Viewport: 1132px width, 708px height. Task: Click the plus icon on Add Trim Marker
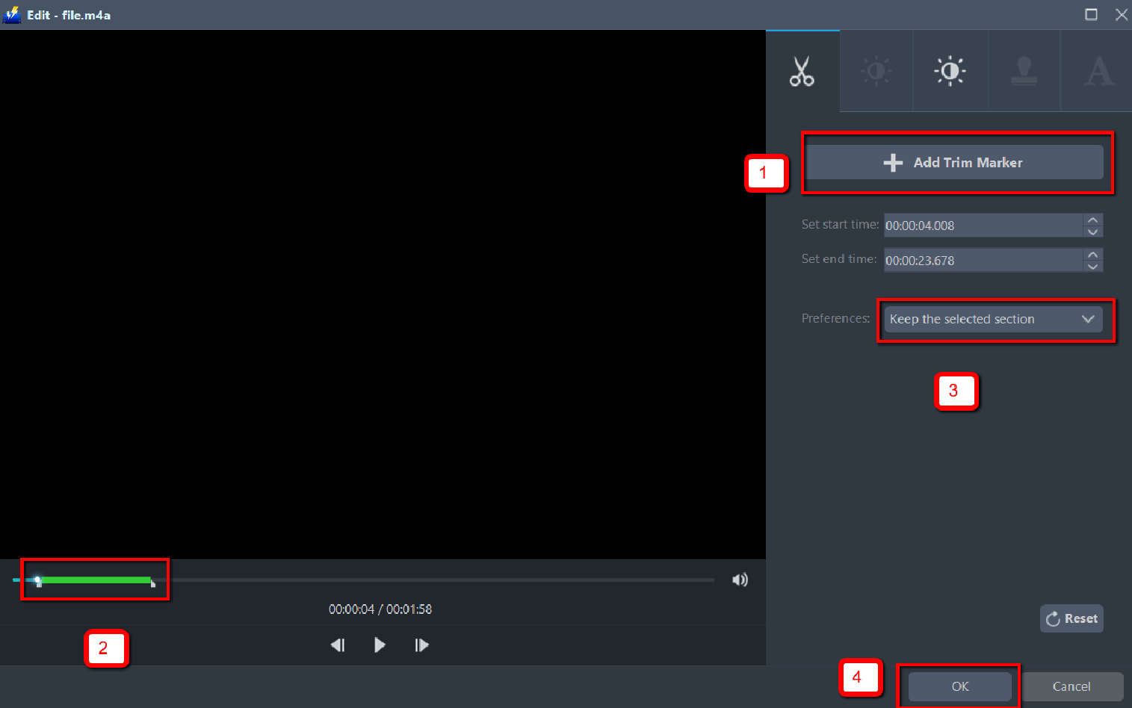pos(894,162)
